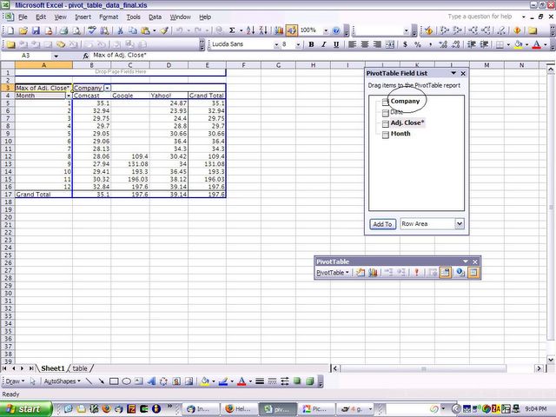
Task: Open the Month field dropdown in cell A4
Action: pyautogui.click(x=69, y=96)
